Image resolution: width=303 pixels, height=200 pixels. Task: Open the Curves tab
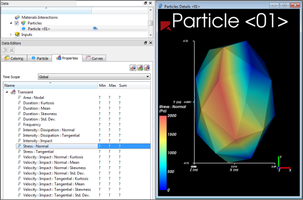point(94,59)
